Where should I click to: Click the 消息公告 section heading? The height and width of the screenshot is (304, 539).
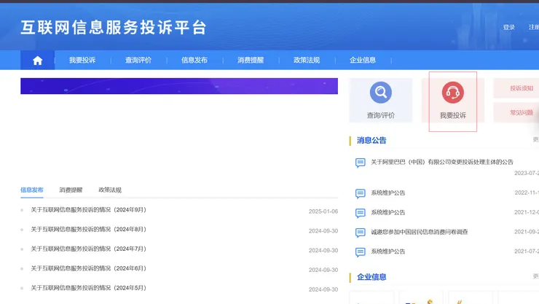371,140
